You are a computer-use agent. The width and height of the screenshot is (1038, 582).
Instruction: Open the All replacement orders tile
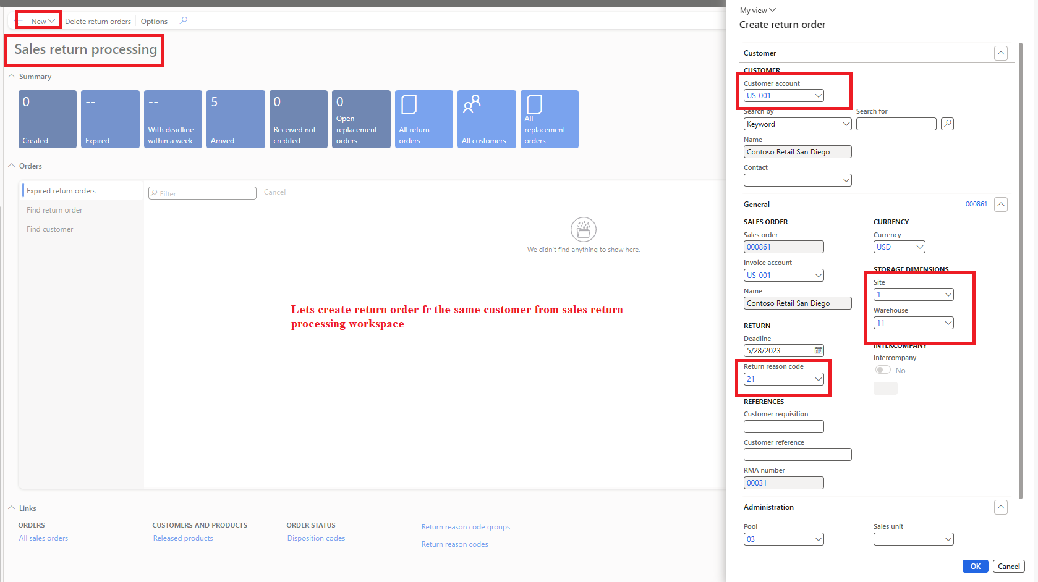point(548,119)
